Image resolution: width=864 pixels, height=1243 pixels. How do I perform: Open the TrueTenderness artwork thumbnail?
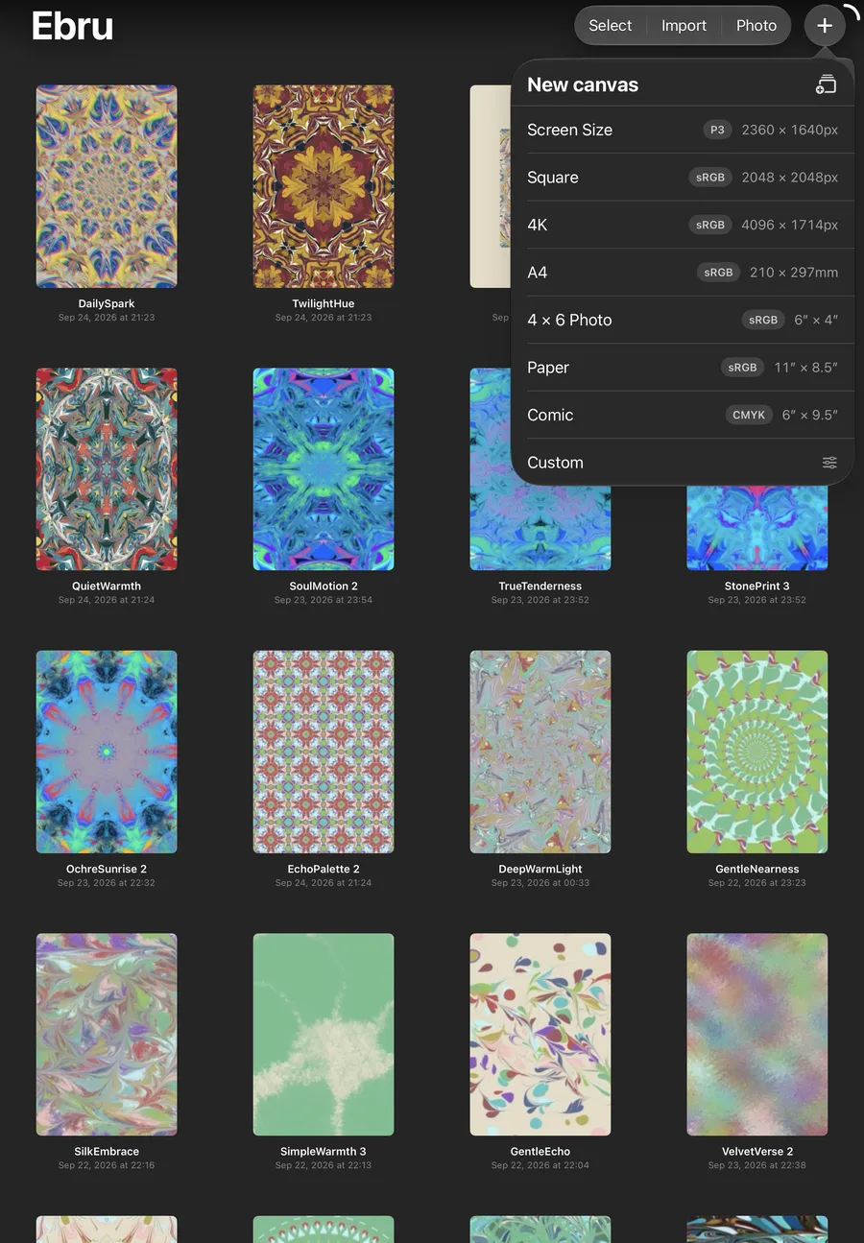[x=540, y=526]
